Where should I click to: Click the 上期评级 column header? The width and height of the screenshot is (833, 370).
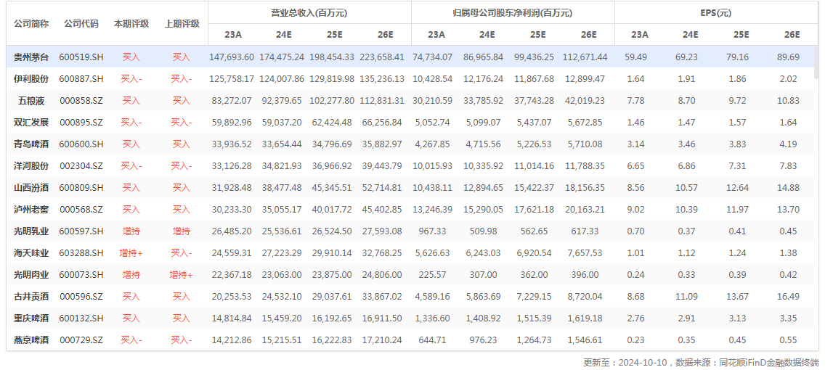[182, 23]
